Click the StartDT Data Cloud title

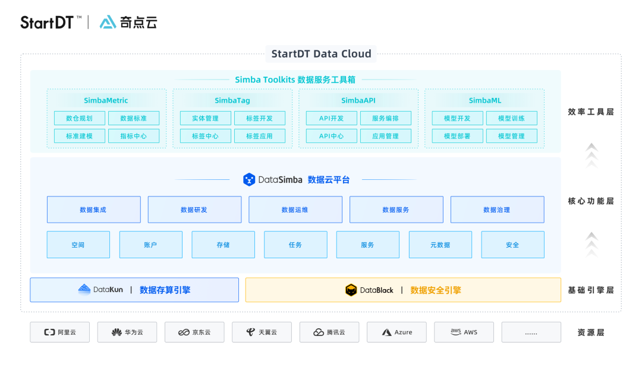coord(321,53)
